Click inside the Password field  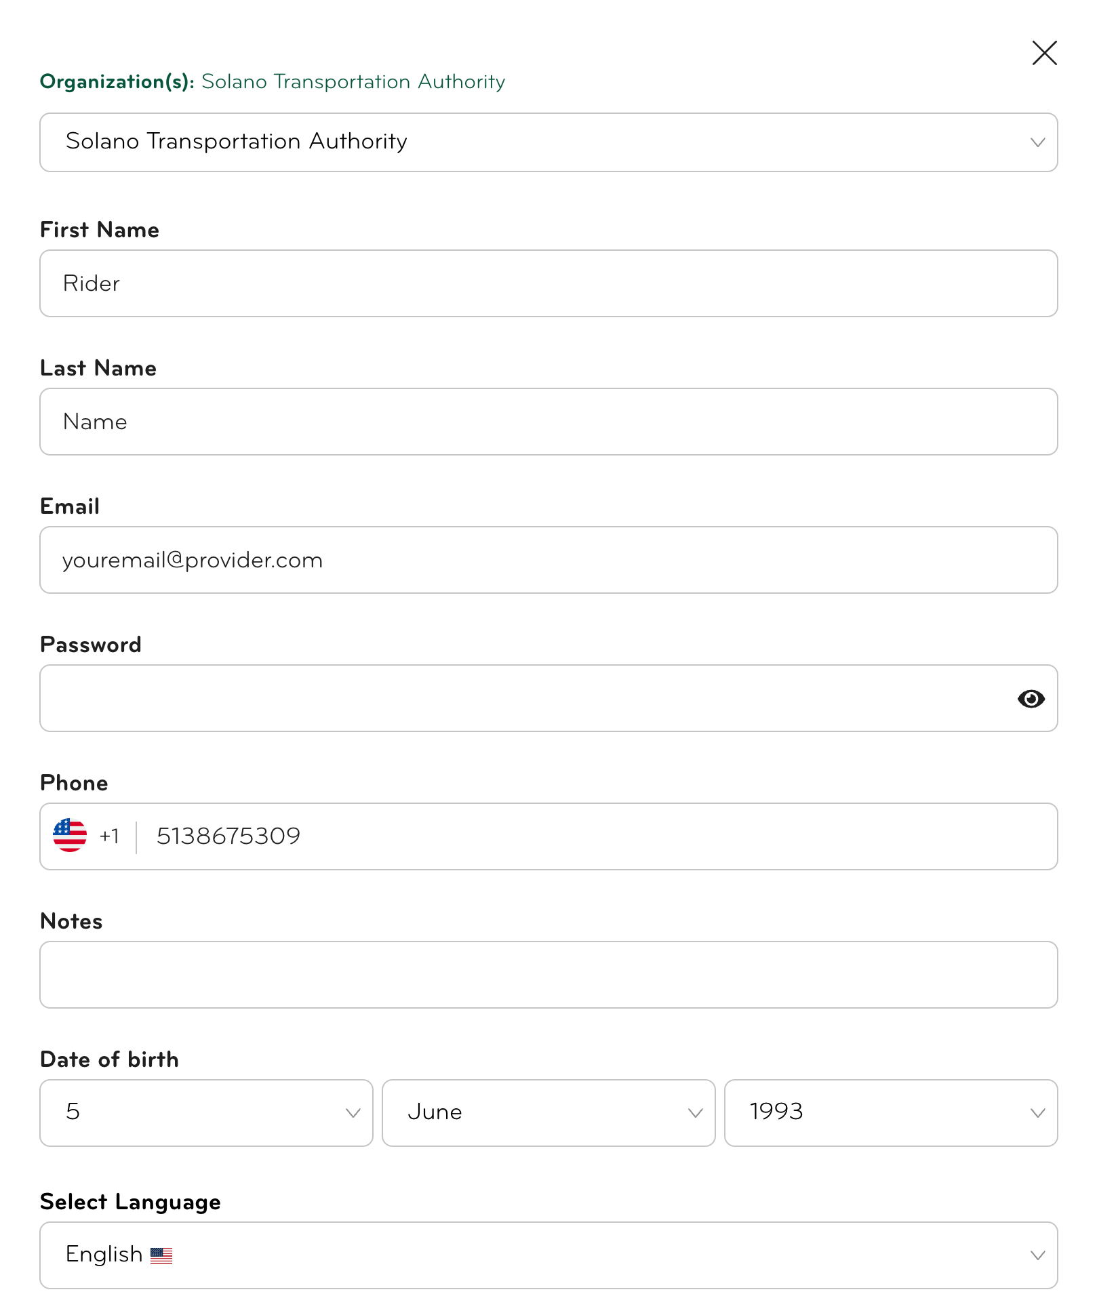point(522,698)
